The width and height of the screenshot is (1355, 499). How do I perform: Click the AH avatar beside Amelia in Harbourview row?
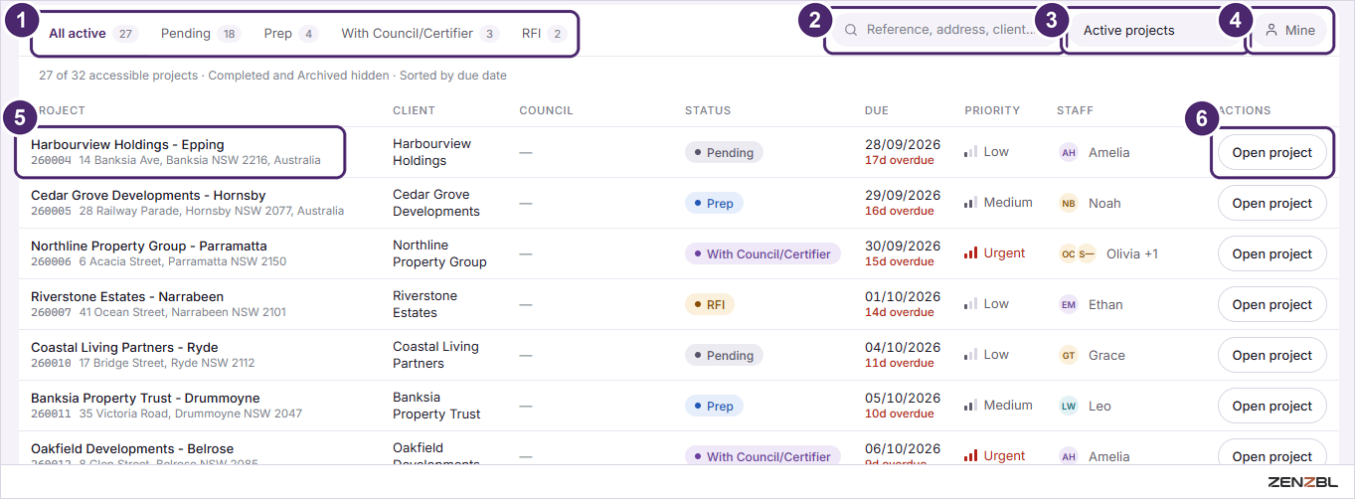[1069, 152]
